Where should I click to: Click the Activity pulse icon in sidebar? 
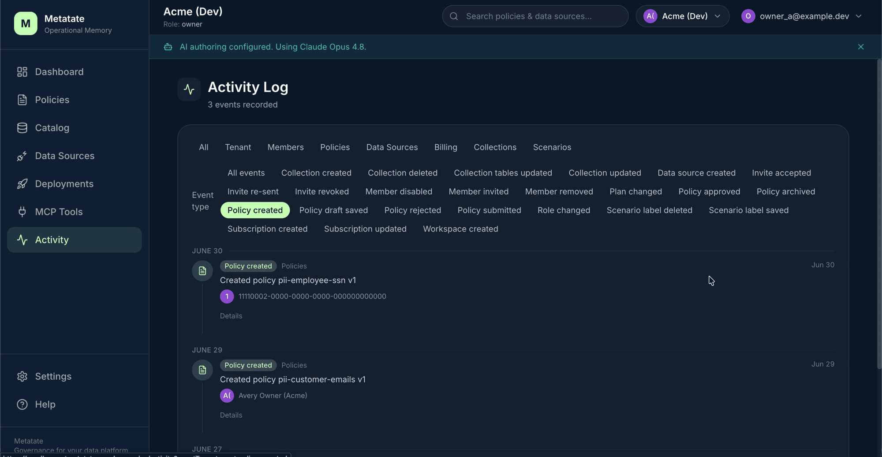[x=22, y=240]
